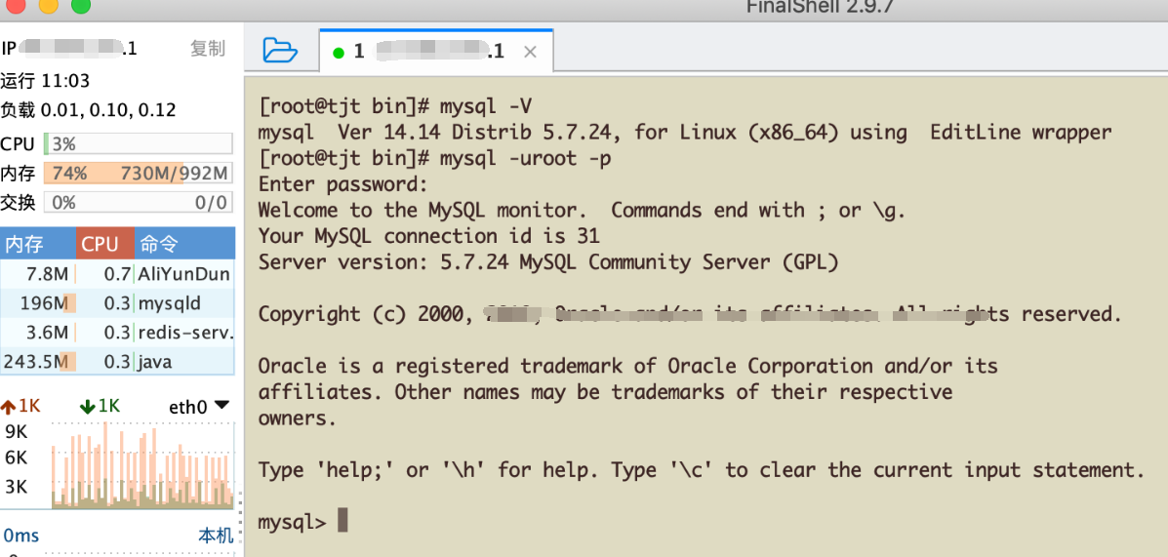The height and width of the screenshot is (557, 1168).
Task: Click the green connection status dot
Action: (x=339, y=53)
